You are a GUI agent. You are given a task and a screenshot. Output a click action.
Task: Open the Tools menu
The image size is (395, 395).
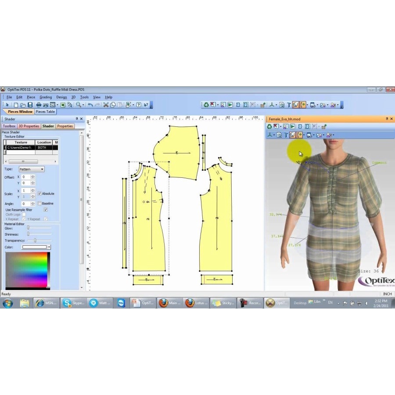(84, 97)
